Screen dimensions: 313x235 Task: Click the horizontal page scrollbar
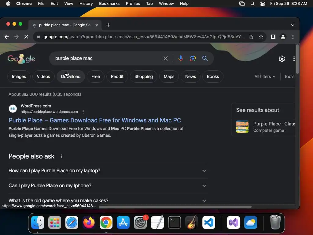tap(175, 207)
